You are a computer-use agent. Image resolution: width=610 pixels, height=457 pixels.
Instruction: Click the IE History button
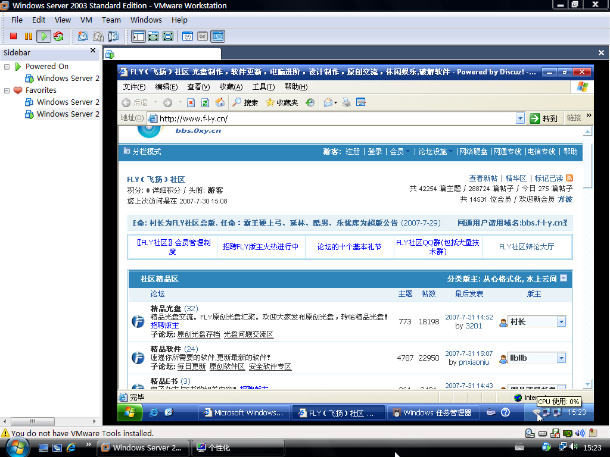[310, 102]
